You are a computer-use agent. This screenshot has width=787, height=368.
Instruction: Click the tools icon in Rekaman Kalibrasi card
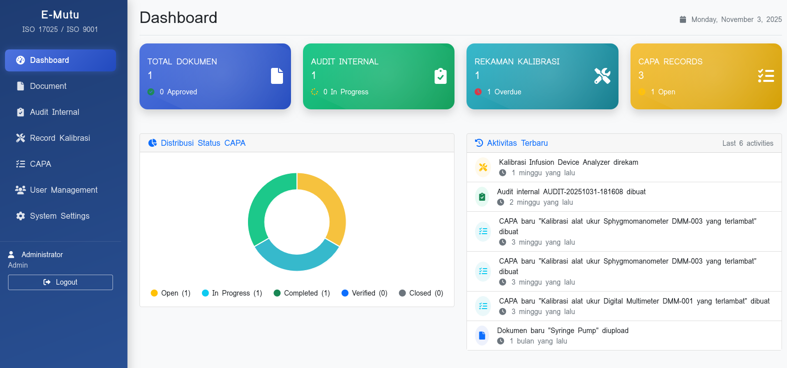(x=602, y=76)
